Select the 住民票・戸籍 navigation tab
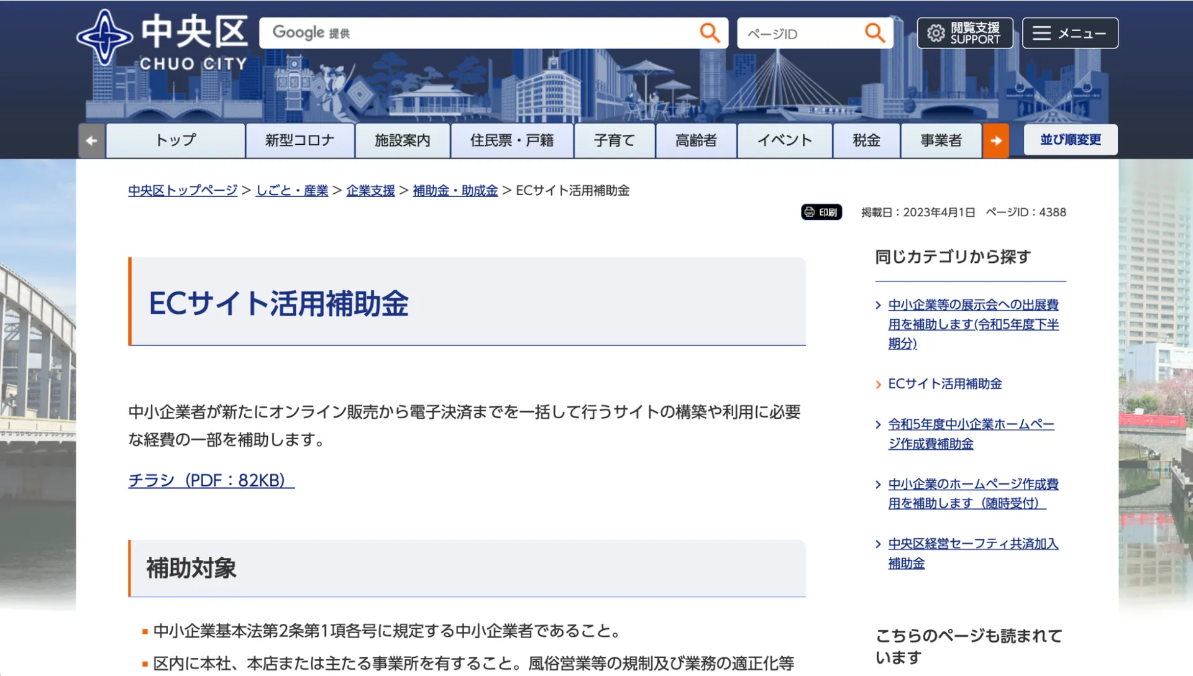 (x=512, y=140)
